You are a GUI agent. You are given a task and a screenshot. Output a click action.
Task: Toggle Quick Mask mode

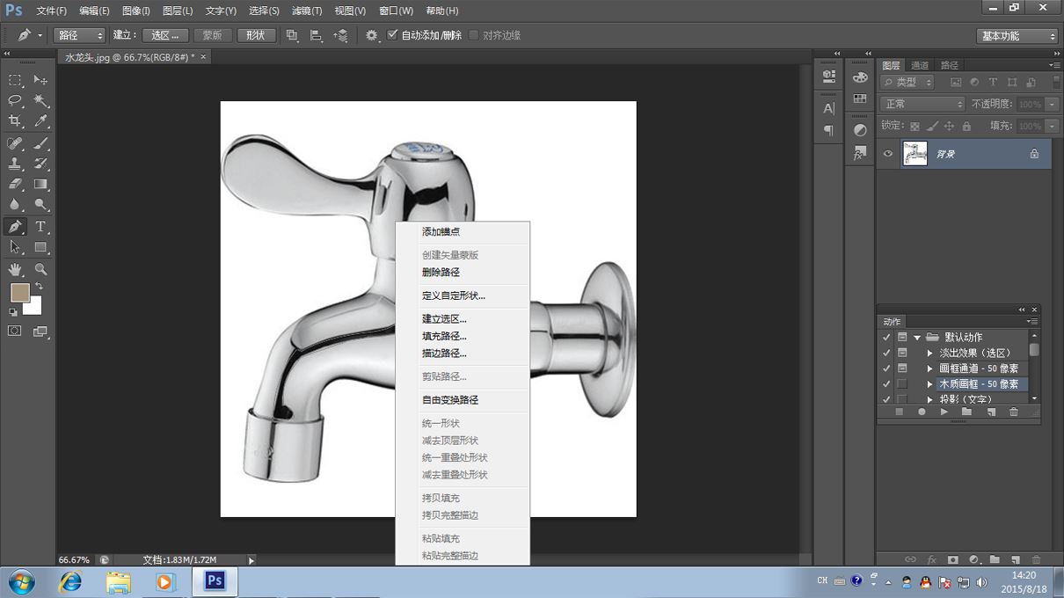[15, 332]
